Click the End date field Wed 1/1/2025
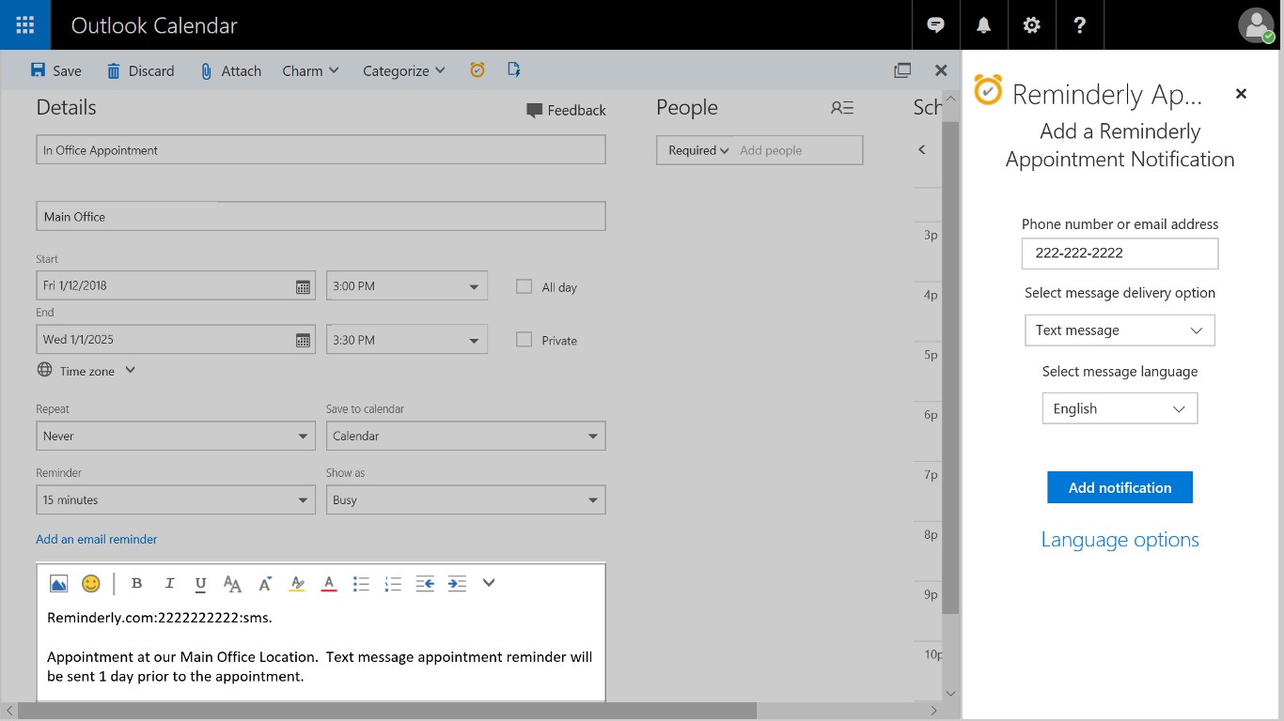The height and width of the screenshot is (721, 1284). [x=176, y=340]
